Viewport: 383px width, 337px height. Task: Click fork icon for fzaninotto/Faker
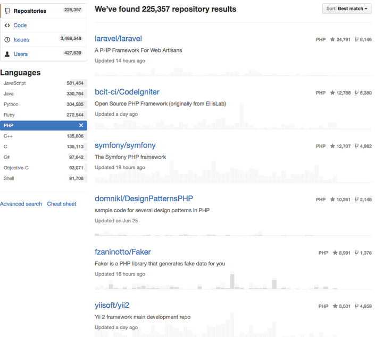[x=356, y=253]
